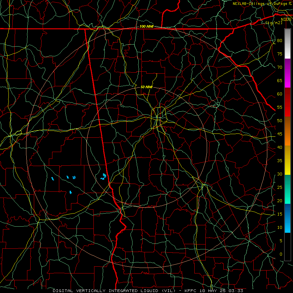
Task: Click the color scale value 25
Action: coord(280,188)
